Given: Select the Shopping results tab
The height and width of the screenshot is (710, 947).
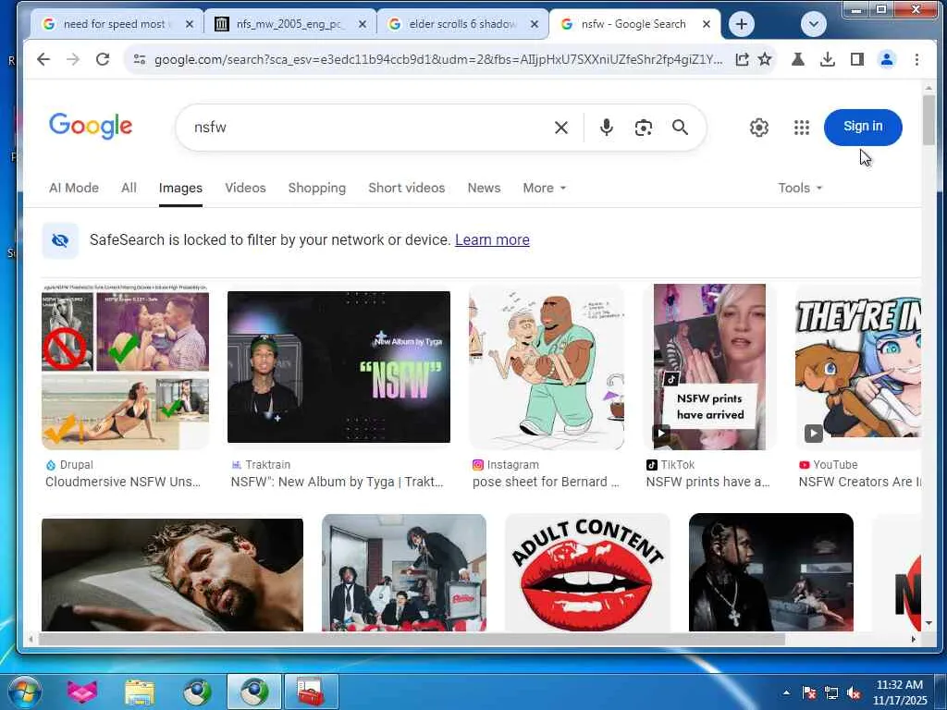Looking at the screenshot, I should [x=317, y=188].
